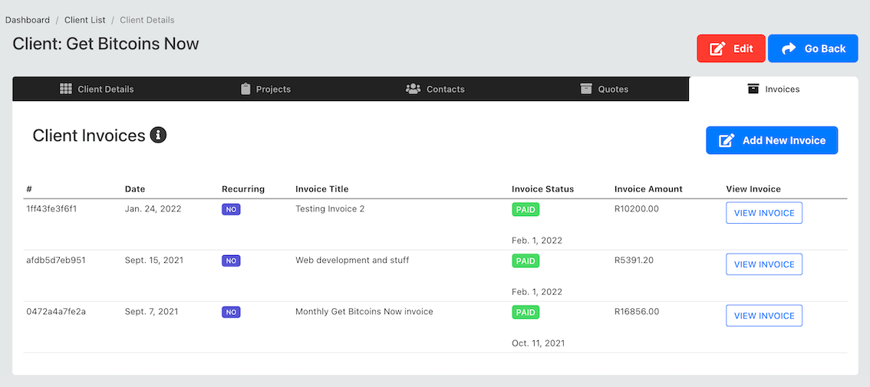Click the Invoice Title column header
The width and height of the screenshot is (870, 387).
(321, 189)
